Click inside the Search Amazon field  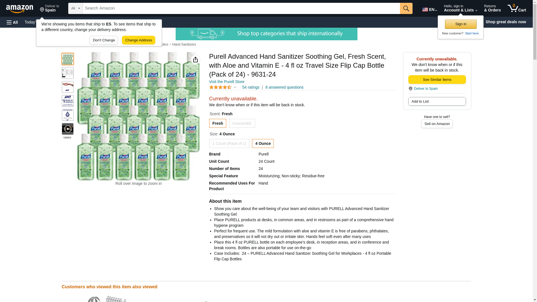241,8
